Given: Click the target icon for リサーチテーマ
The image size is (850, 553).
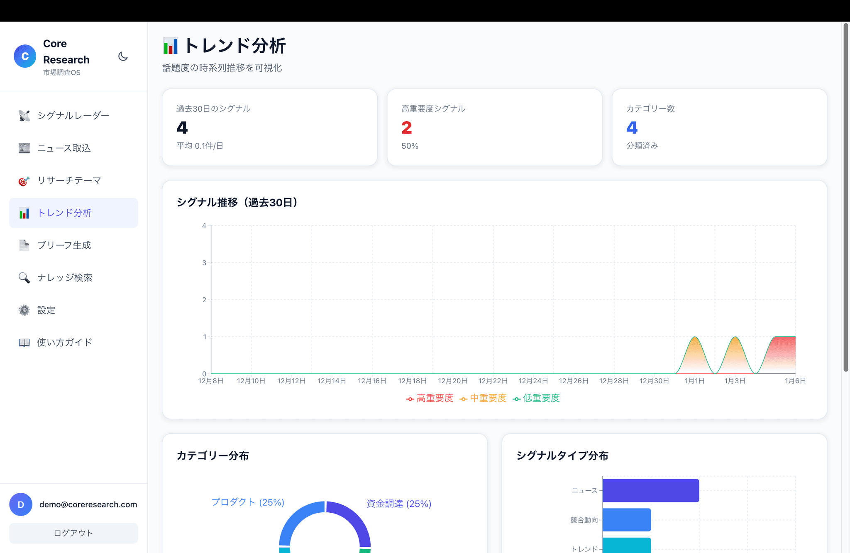Looking at the screenshot, I should click(24, 181).
